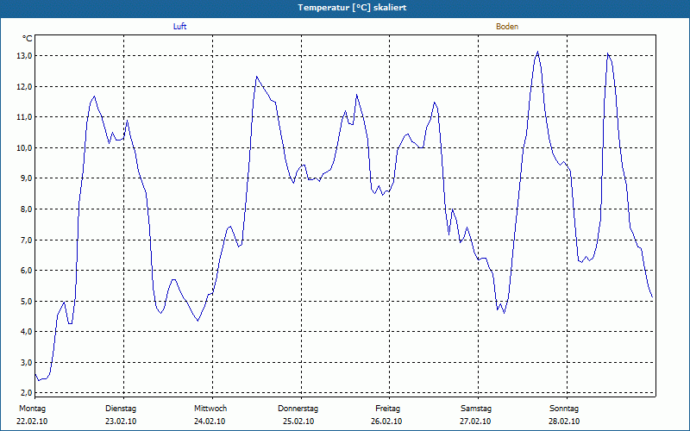Select the 'Mittwoch' day label
This screenshot has height=431, width=690.
[x=210, y=409]
